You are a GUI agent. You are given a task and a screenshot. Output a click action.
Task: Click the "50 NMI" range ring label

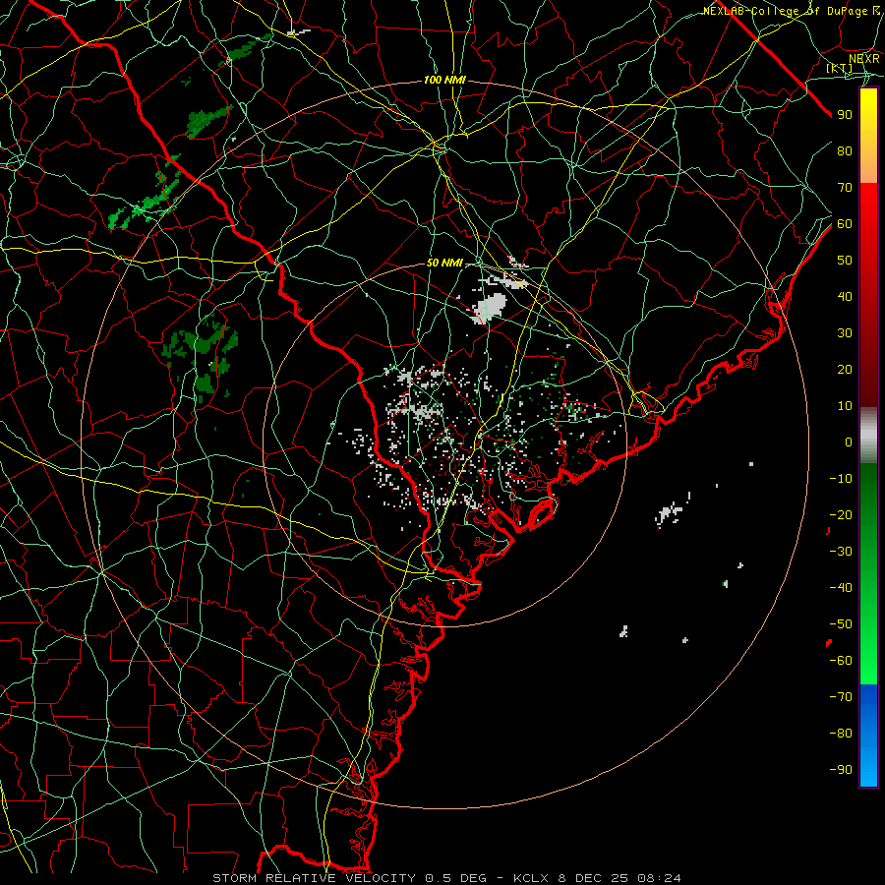(x=444, y=263)
